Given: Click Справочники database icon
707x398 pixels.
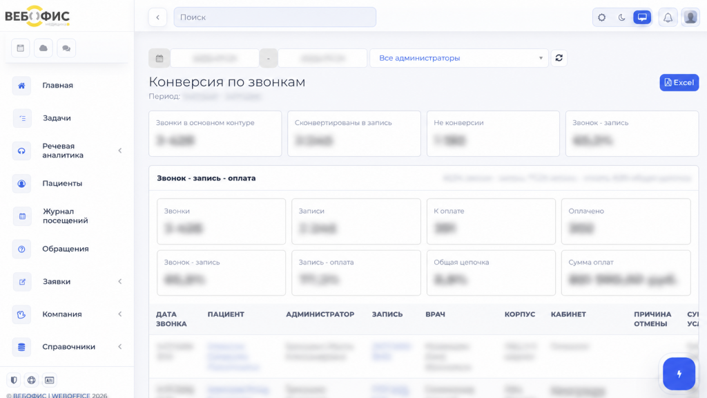Looking at the screenshot, I should tap(21, 347).
